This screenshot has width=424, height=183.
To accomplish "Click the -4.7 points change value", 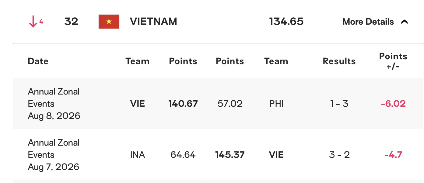I will 393,155.
